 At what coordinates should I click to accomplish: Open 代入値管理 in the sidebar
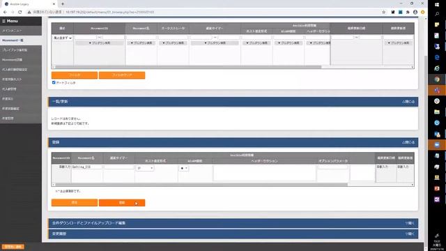click(x=21, y=89)
